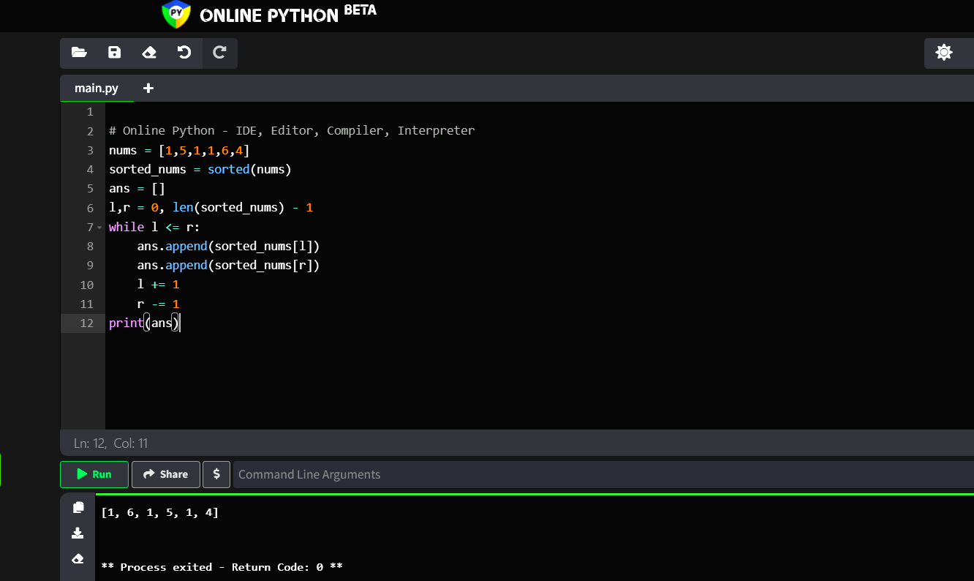Click the l += 1 line
The height and width of the screenshot is (581, 974).
(158, 284)
